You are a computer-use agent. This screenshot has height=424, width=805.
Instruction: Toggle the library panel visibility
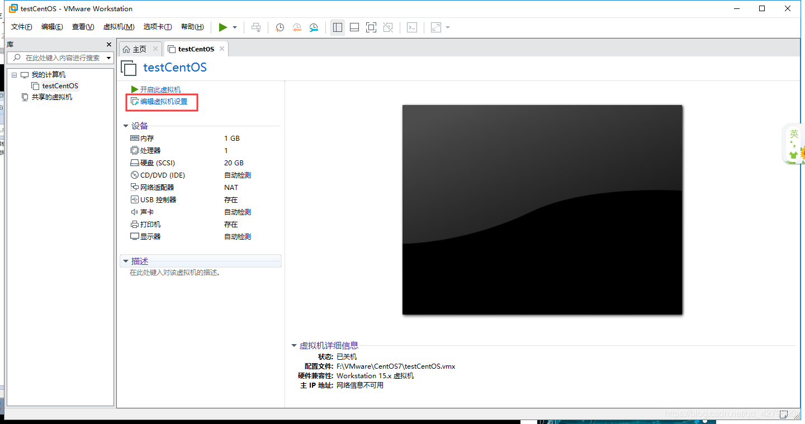[x=337, y=27]
